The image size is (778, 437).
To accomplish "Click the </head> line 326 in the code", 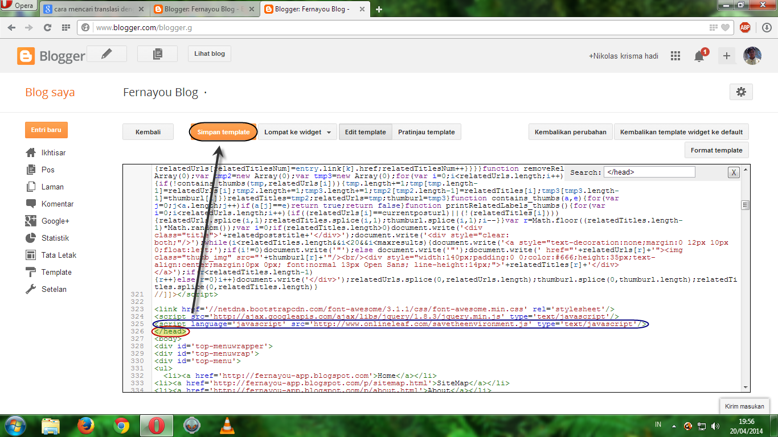I will [171, 331].
